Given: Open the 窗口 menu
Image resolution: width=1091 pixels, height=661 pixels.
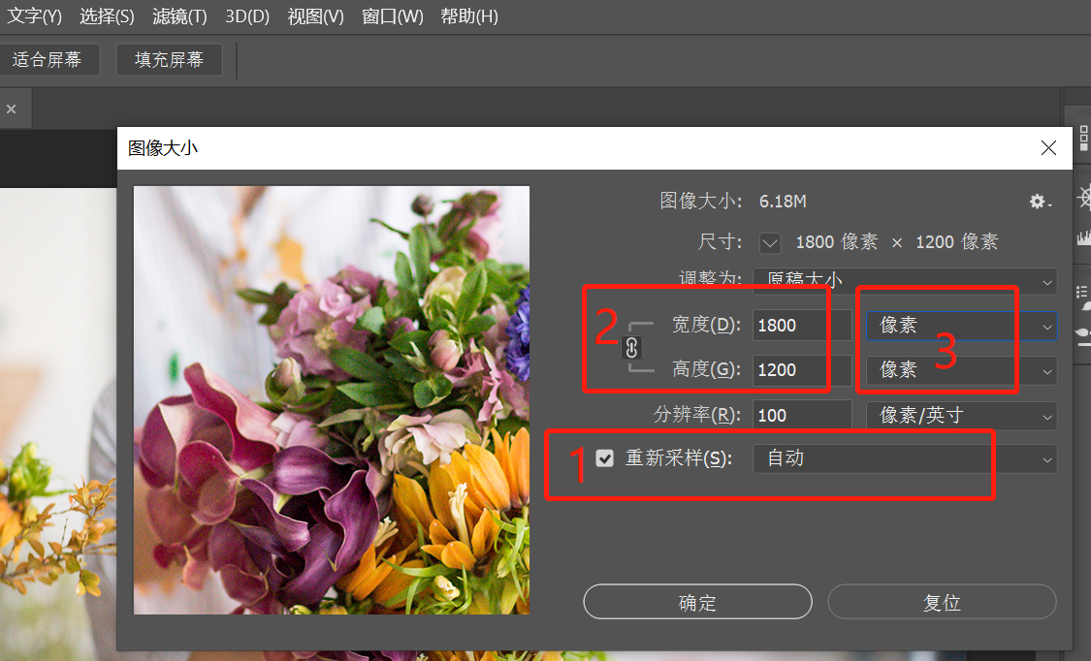Looking at the screenshot, I should [392, 16].
